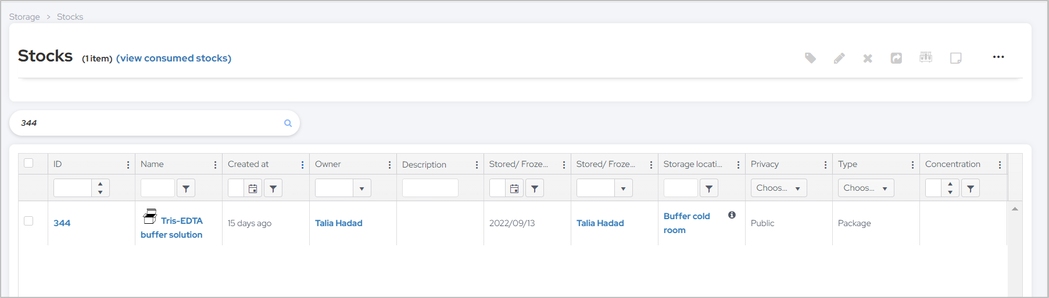The image size is (1049, 298).
Task: Click the pencil edit icon
Action: [x=839, y=58]
